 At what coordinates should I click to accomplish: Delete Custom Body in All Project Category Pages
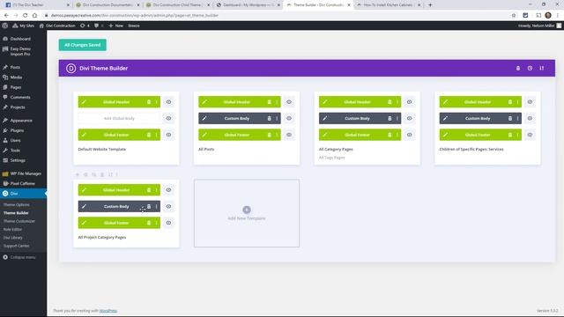pos(149,206)
